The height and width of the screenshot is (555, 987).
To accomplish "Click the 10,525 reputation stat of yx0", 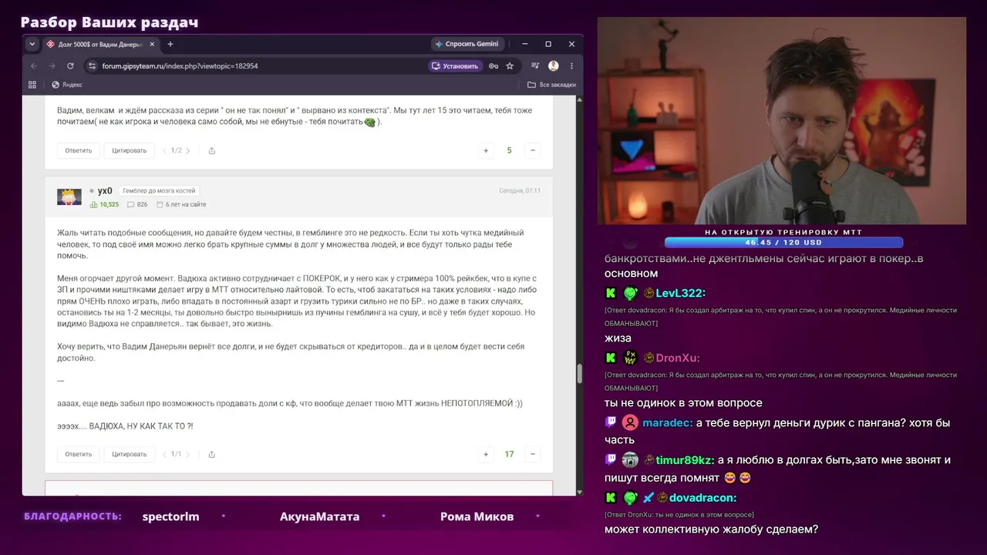I will coord(105,204).
